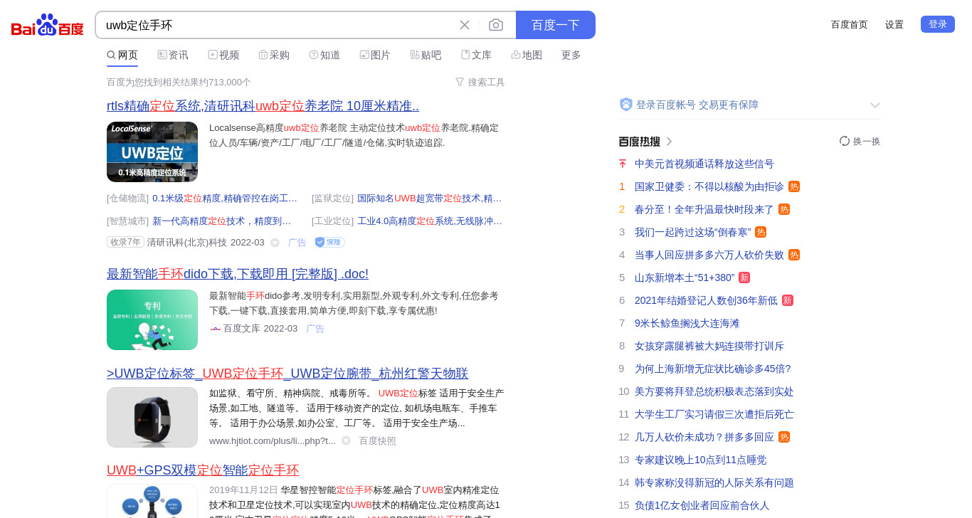Open hot topic '当事人回应拼多多六万人砍价失败'
Screen dimensions: 972x518
709,255
